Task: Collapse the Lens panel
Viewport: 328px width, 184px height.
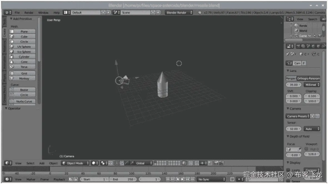Action: tap(288, 71)
